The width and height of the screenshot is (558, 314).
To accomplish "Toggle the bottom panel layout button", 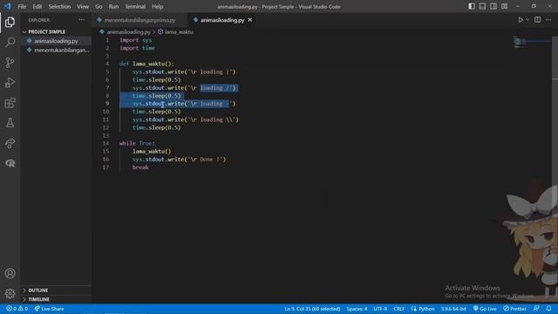I will tap(482, 6).
